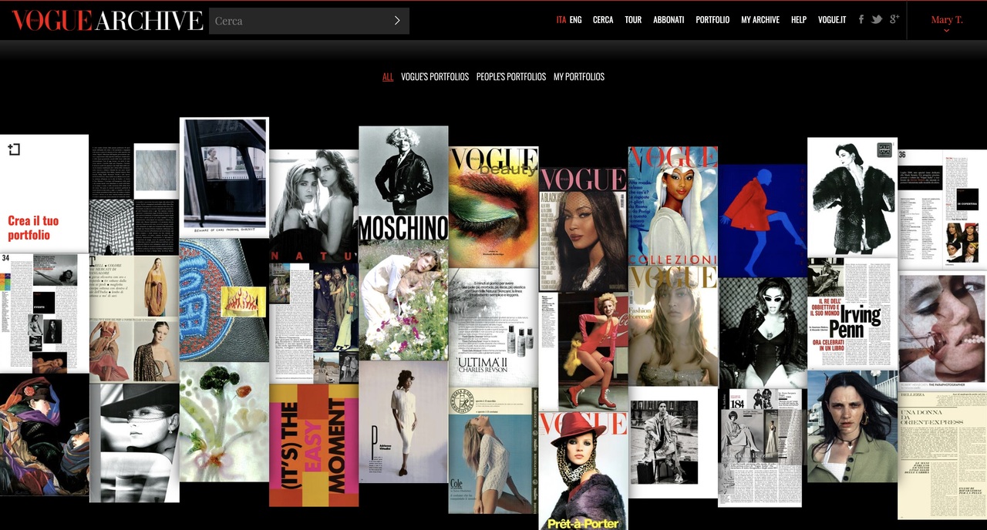987x530 pixels.
Task: Open the two models NATU spread
Action: [314, 206]
